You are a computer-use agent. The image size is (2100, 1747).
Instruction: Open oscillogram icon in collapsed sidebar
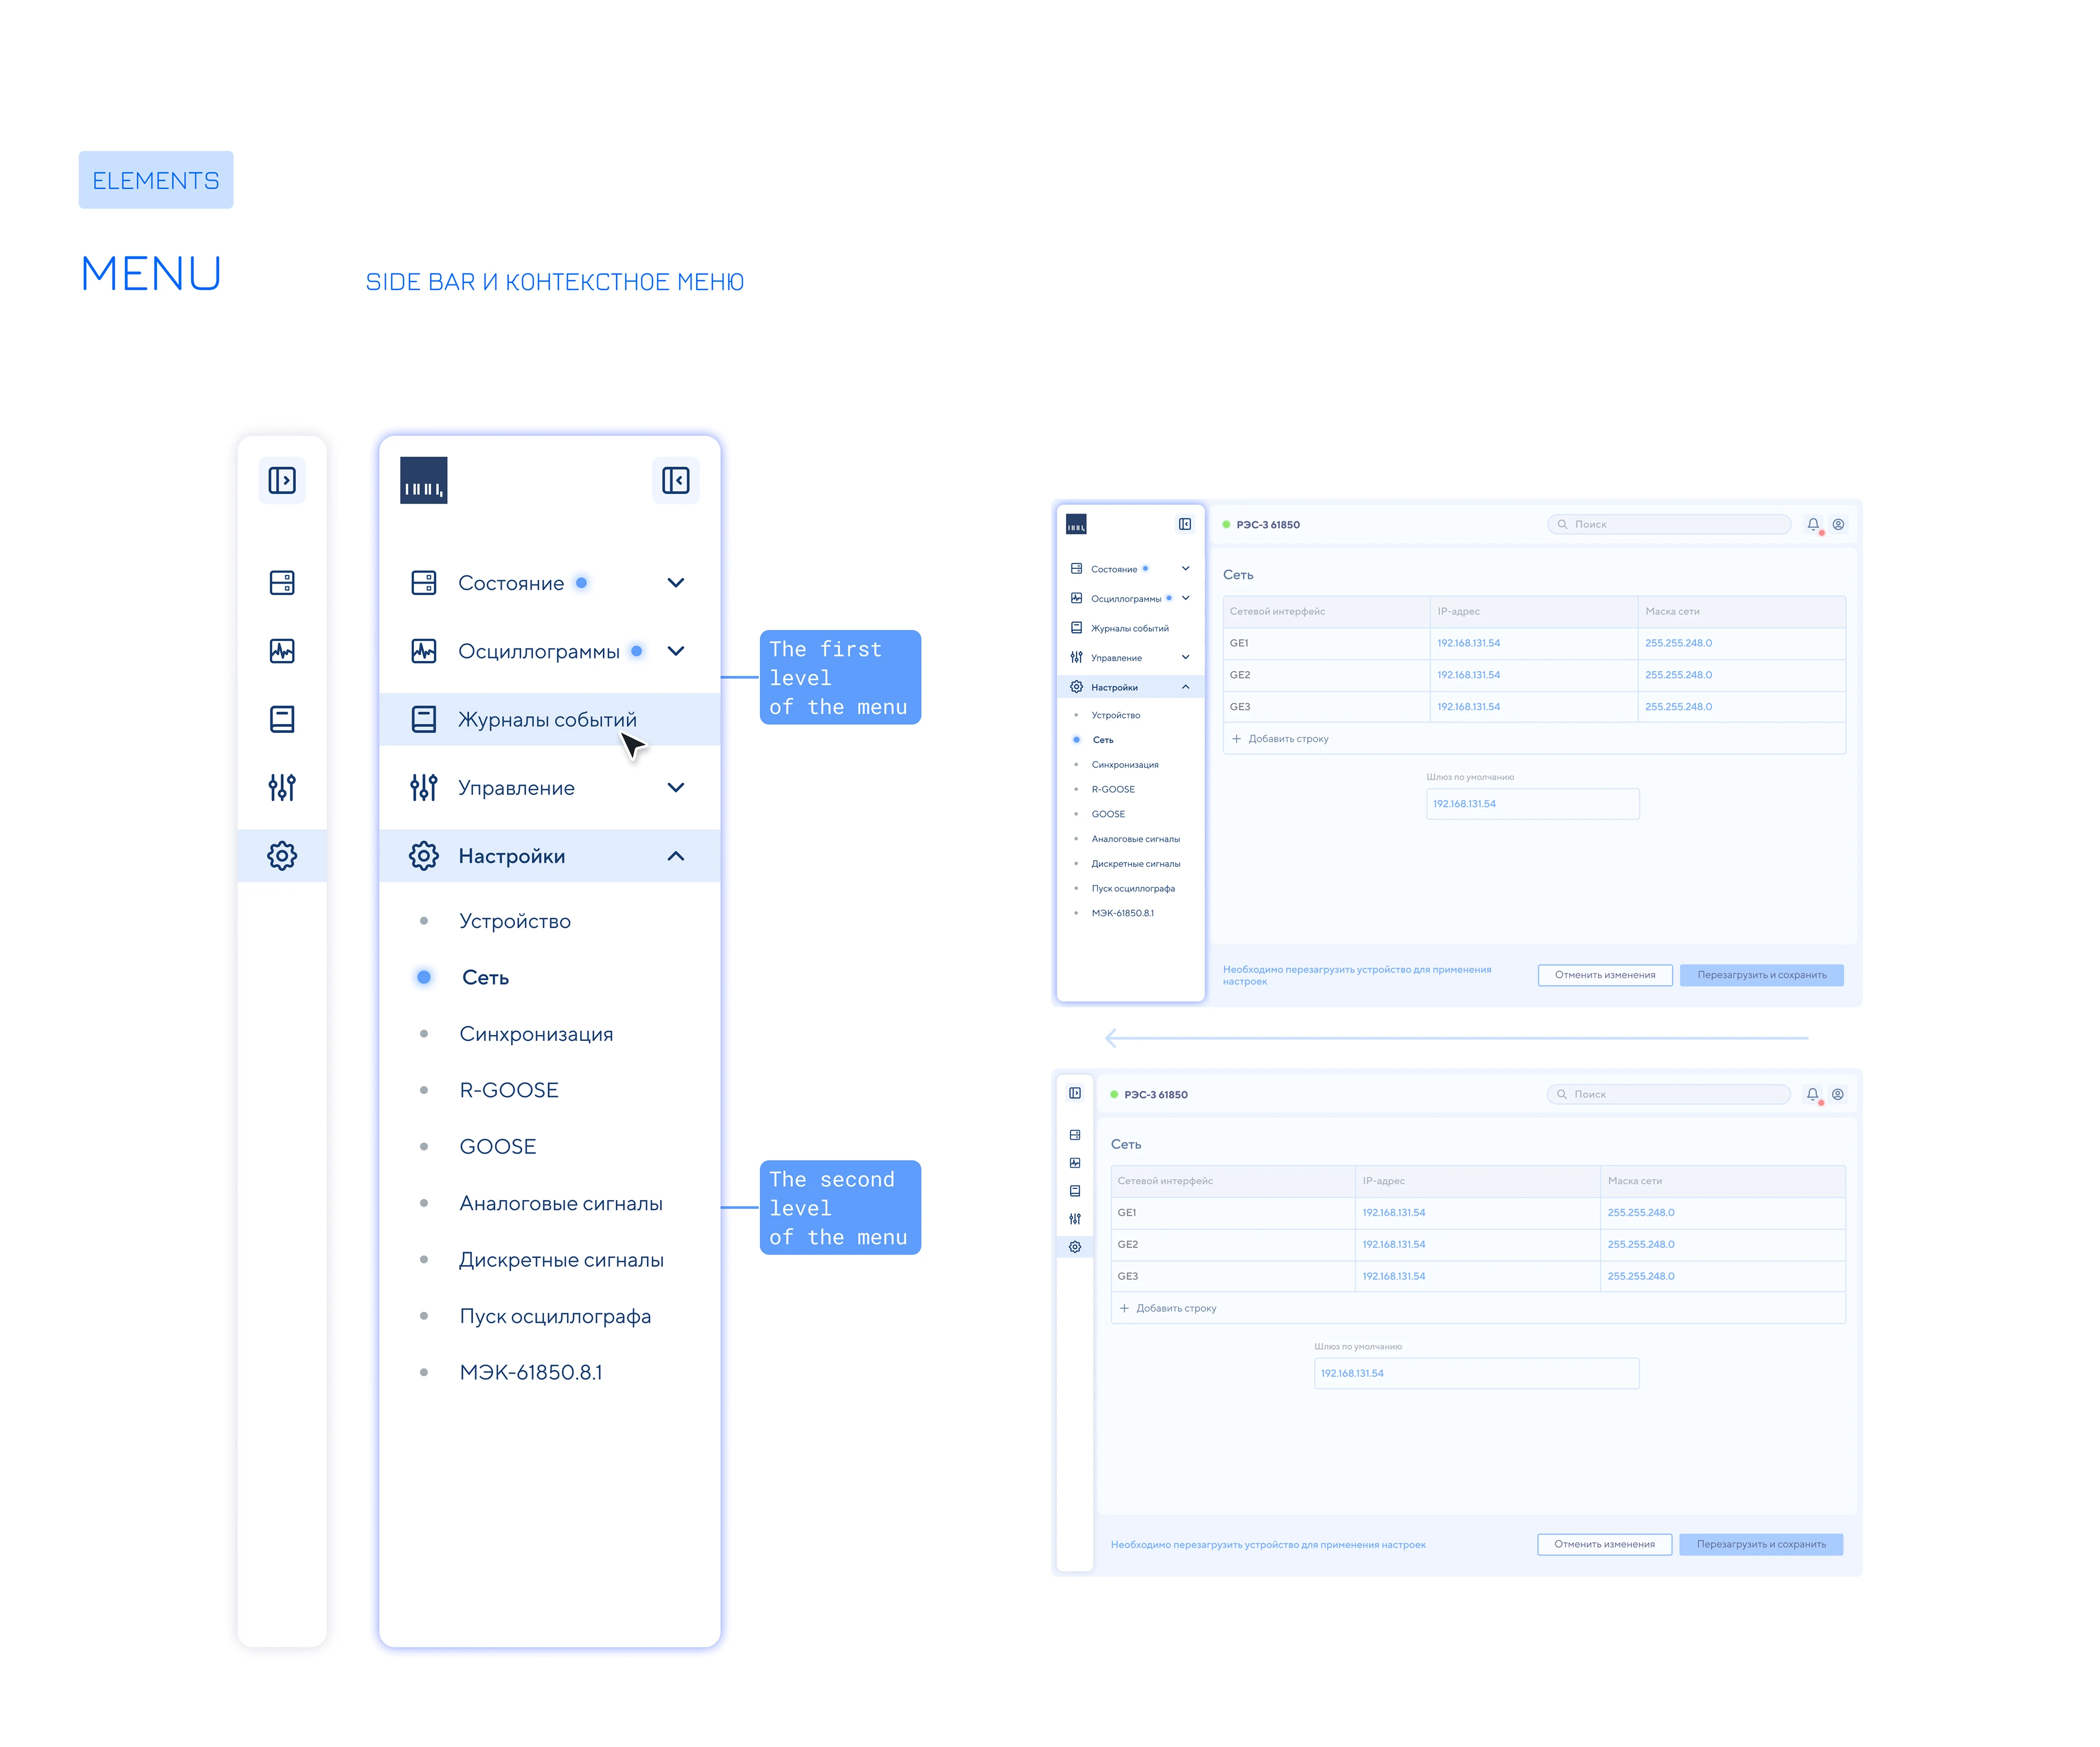(x=282, y=651)
